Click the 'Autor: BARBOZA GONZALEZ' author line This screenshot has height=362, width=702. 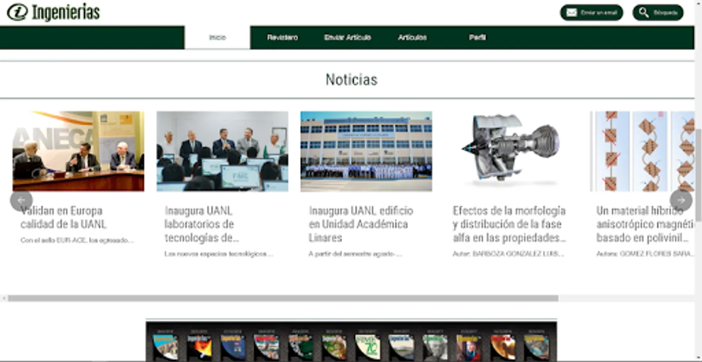508,254
